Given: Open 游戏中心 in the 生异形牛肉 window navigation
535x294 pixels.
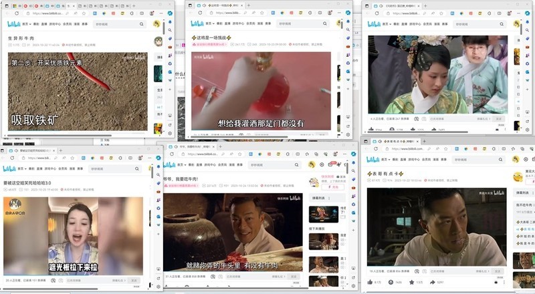Looking at the screenshot, I should click(x=55, y=24).
